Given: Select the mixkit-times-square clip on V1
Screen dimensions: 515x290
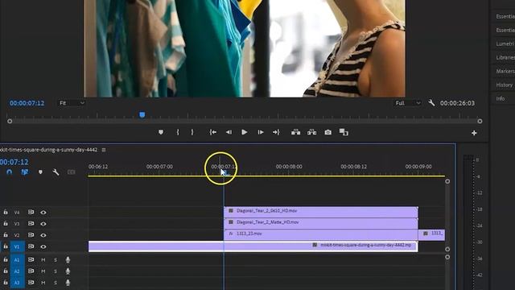Looking at the screenshot, I should click(x=253, y=246).
